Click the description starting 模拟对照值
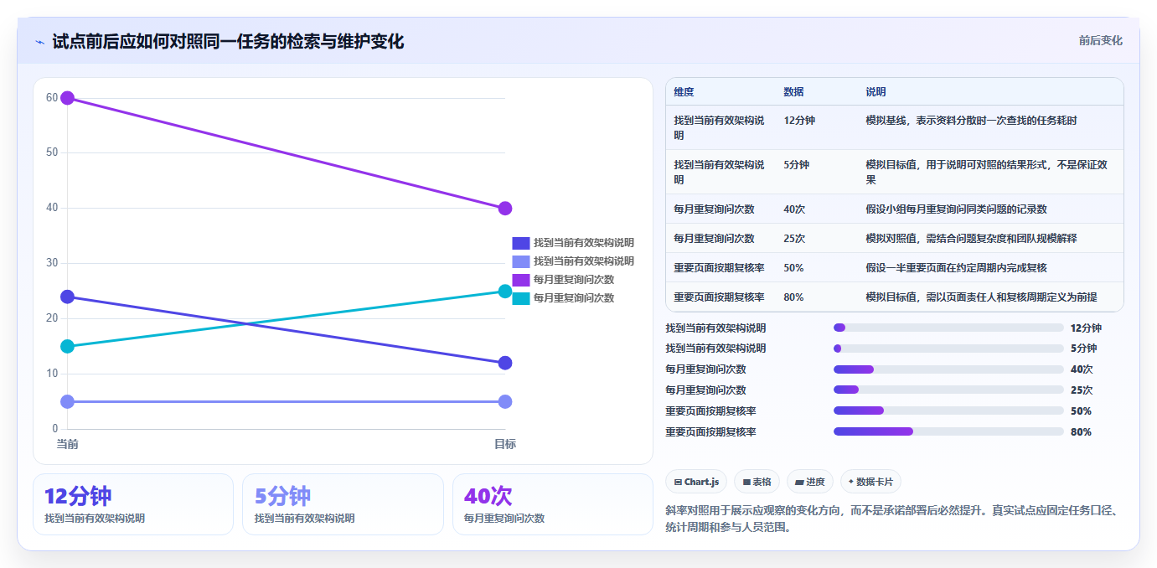This screenshot has height=568, width=1157. click(971, 239)
